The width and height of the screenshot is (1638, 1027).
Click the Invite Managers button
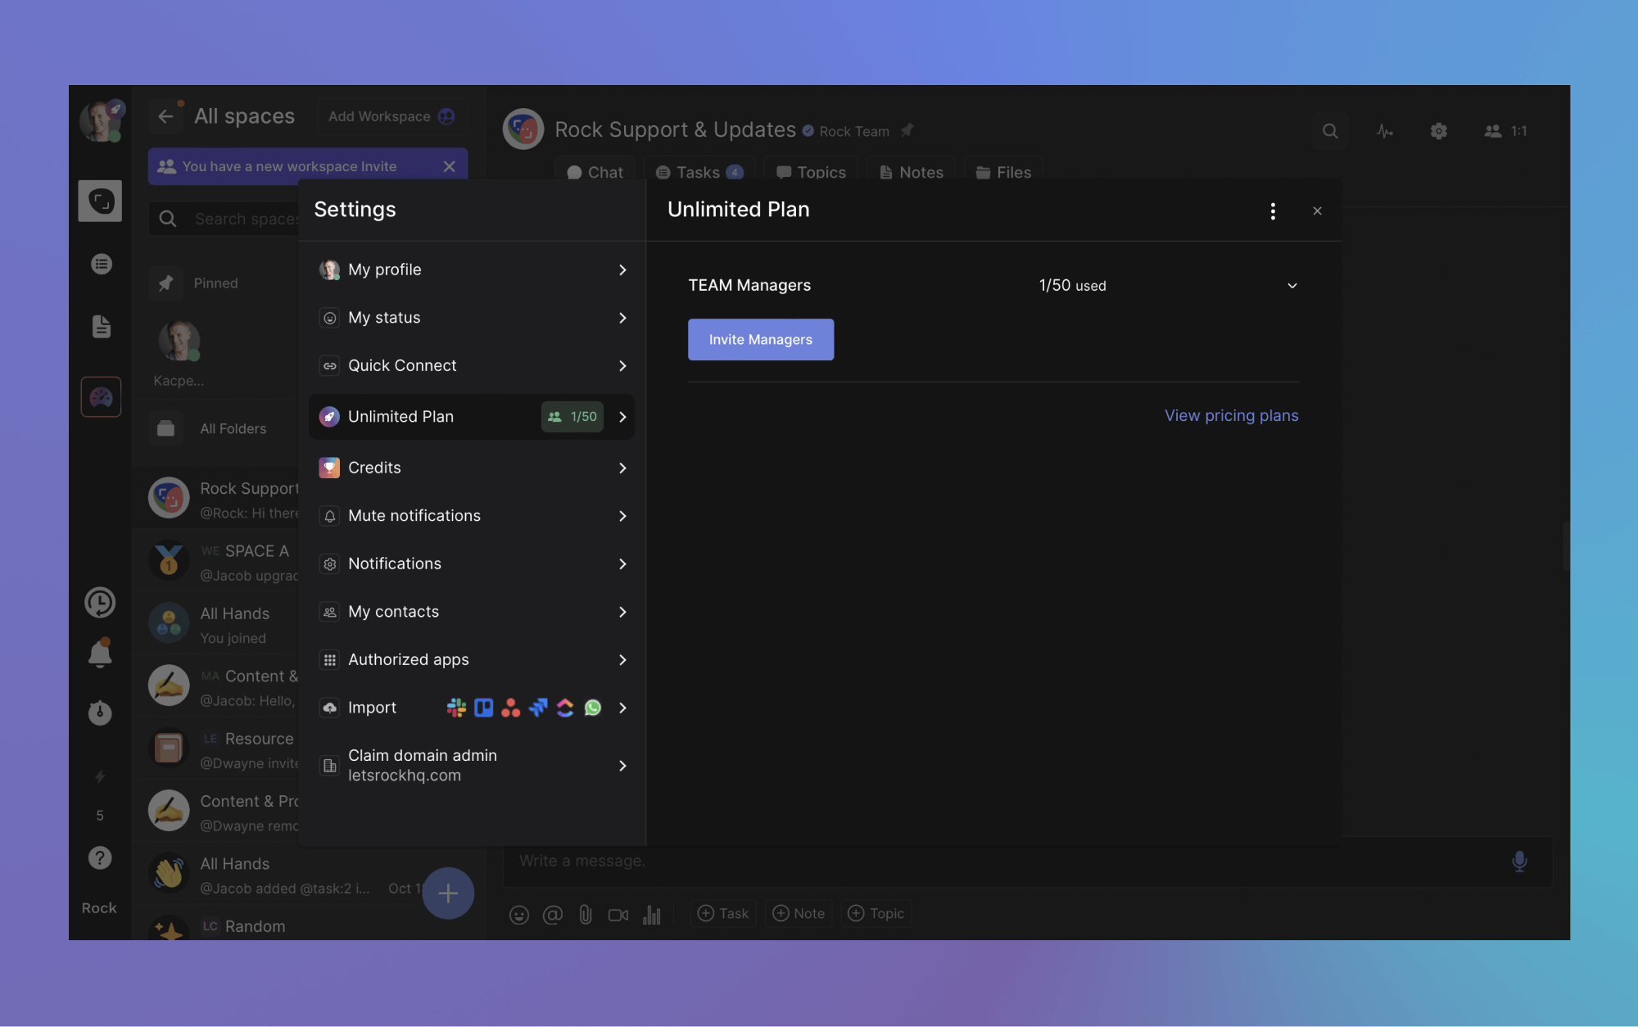761,340
